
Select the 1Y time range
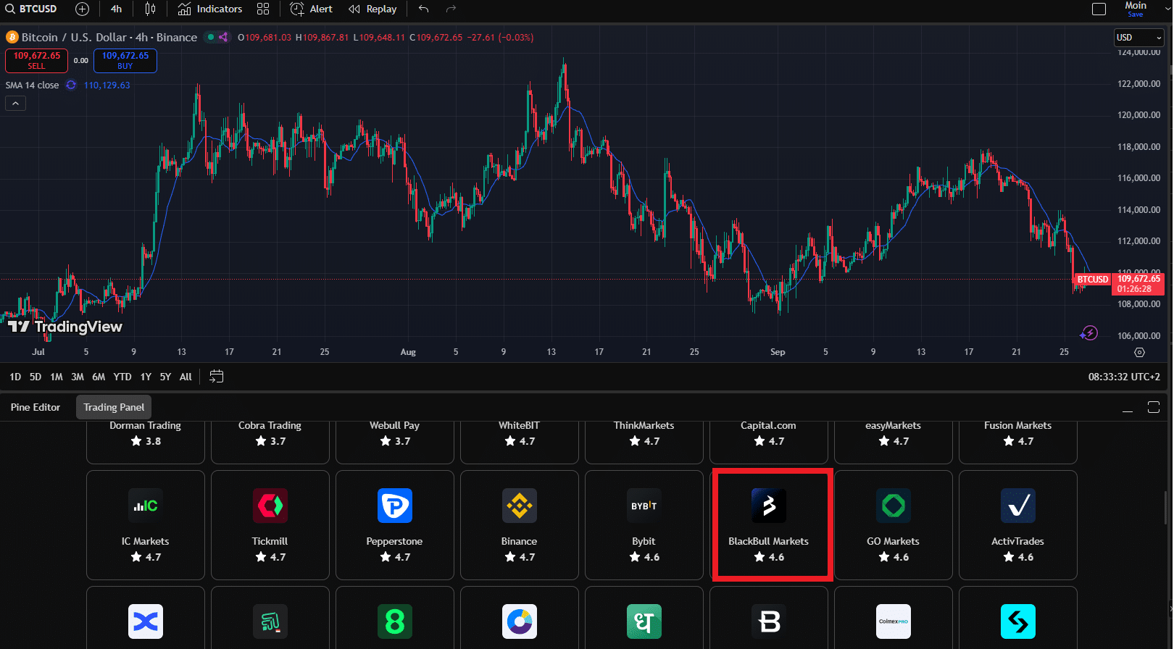point(146,377)
